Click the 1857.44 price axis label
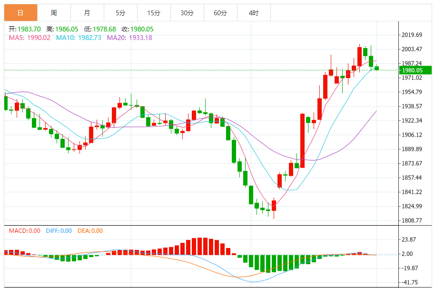This screenshot has height=288, width=435. pos(412,178)
